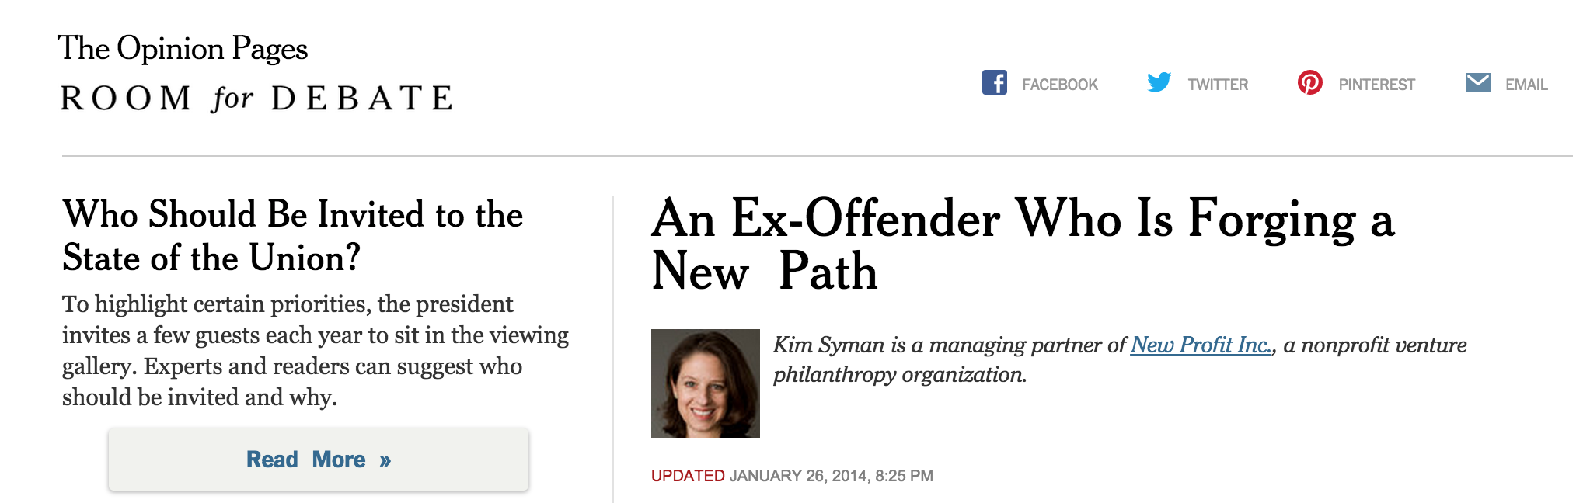
Task: Select the EMAIL share text label
Action: tap(1526, 85)
